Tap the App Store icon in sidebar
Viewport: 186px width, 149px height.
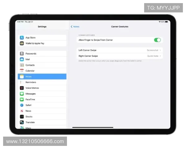pos(22,38)
